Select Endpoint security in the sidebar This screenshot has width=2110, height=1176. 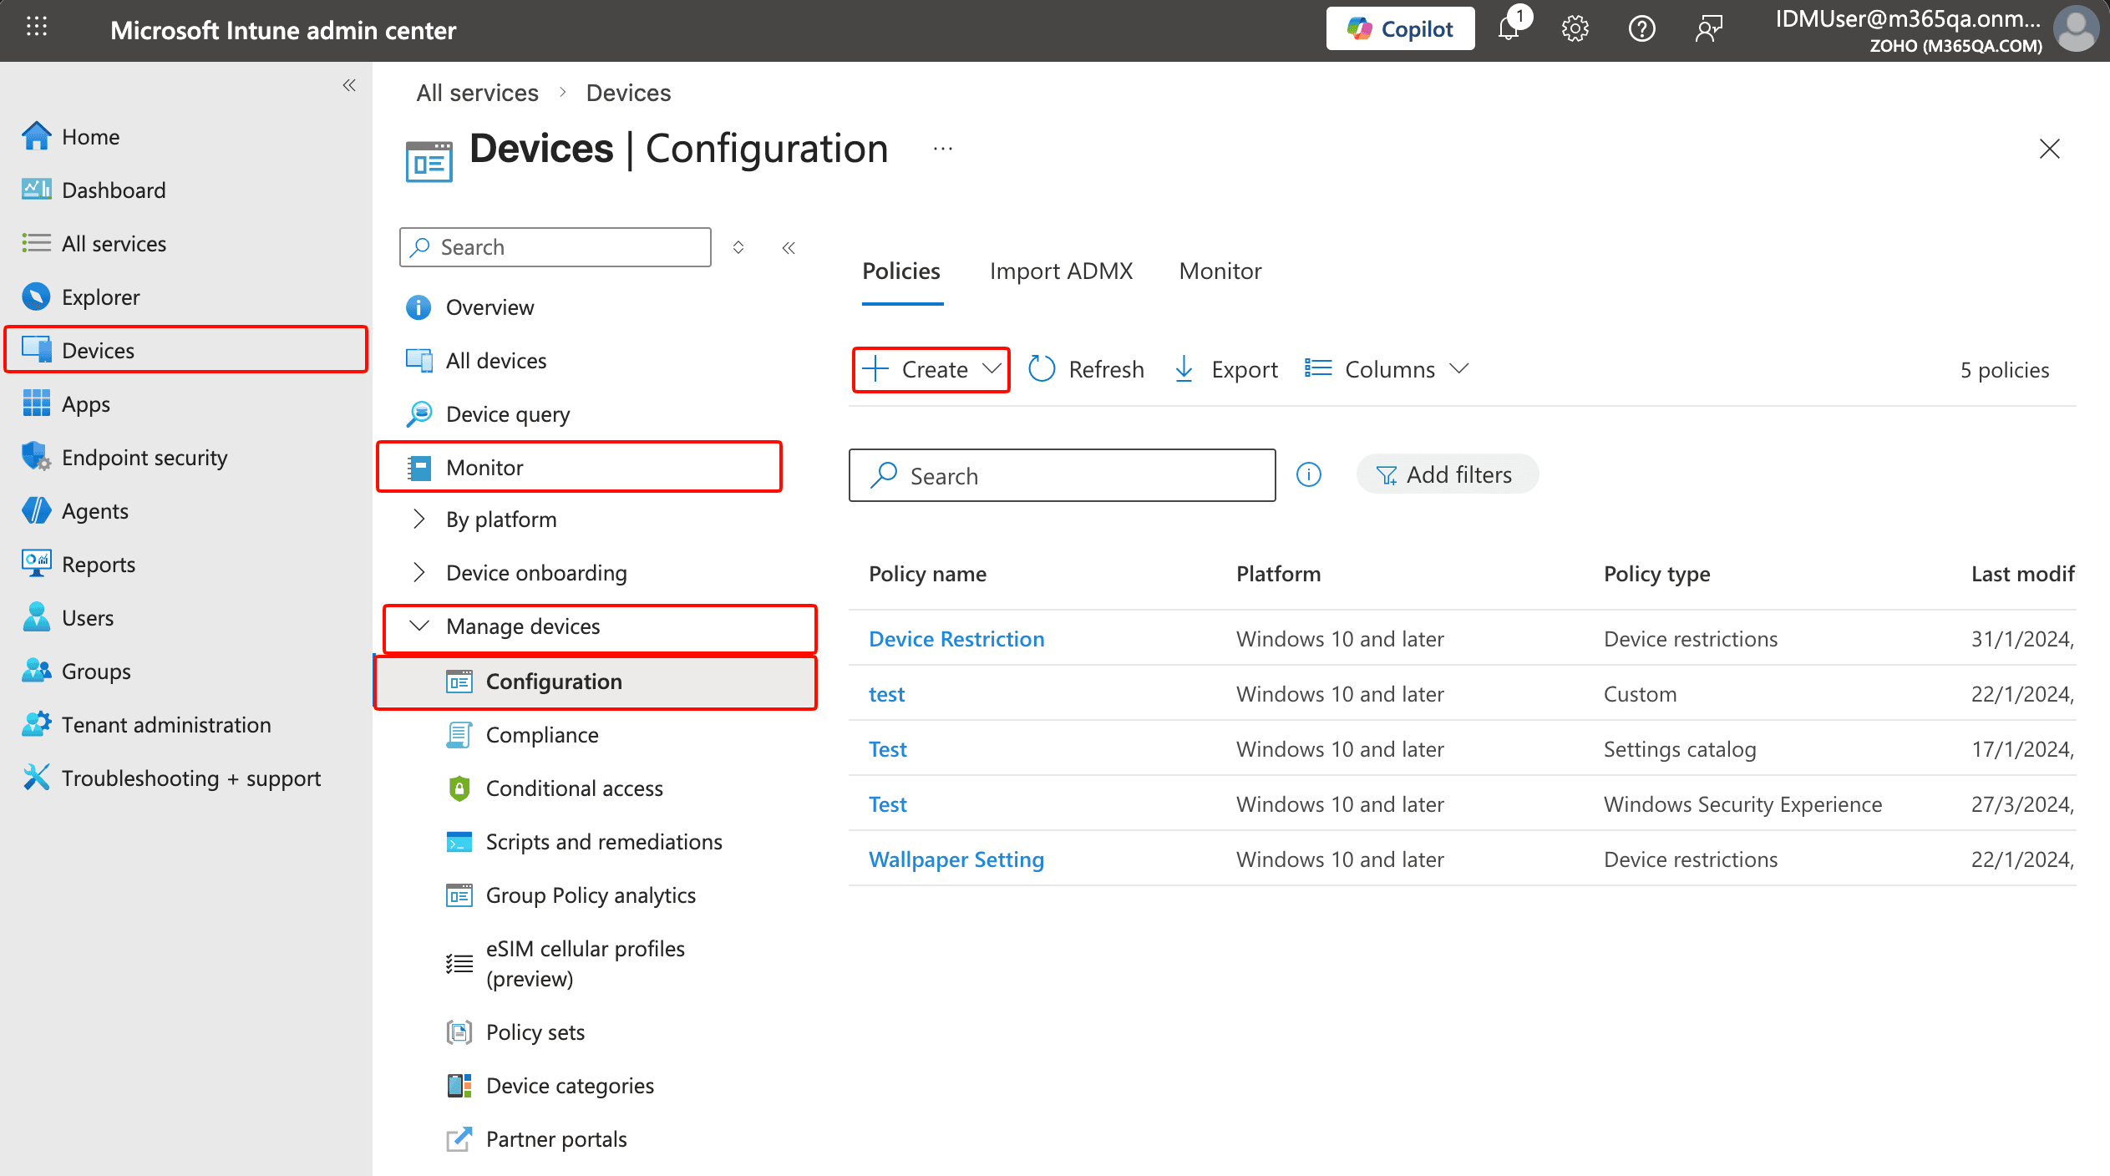[145, 457]
